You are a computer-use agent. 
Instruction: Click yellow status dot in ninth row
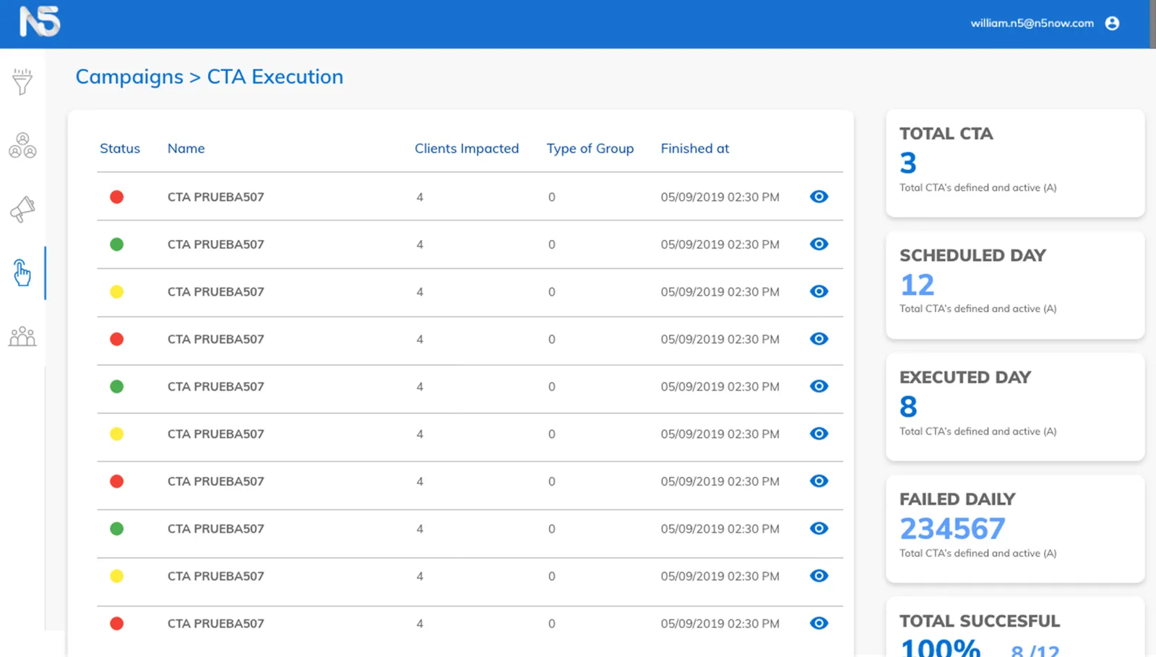coord(116,576)
